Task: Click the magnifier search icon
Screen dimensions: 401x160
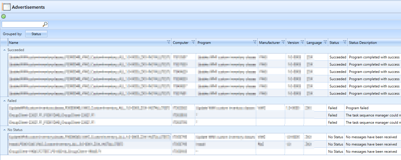Action: [45, 24]
